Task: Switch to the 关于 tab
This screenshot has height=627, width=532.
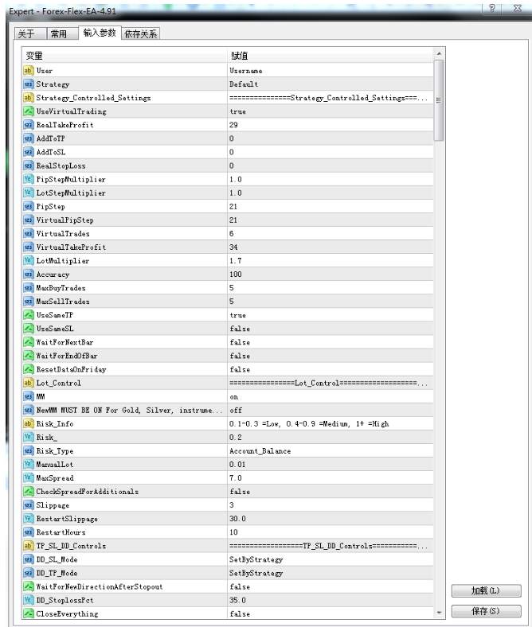Action: [x=30, y=34]
